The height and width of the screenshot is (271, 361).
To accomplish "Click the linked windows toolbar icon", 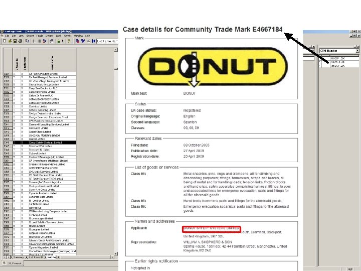I will (52, 41).
